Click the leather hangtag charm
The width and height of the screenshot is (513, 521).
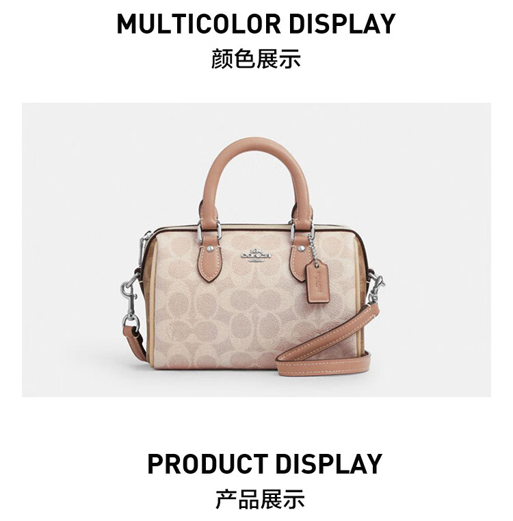coord(319,281)
